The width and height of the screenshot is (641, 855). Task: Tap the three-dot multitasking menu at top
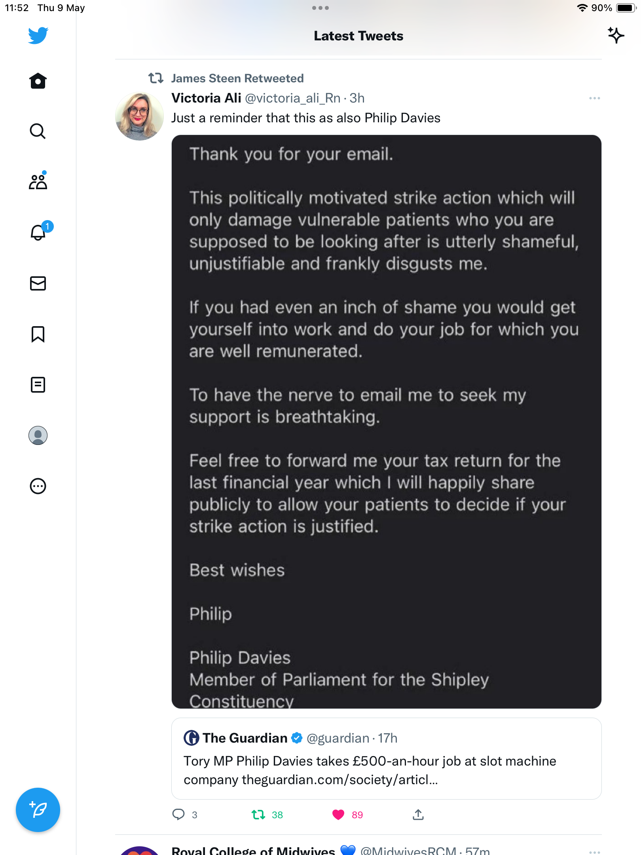point(320,8)
